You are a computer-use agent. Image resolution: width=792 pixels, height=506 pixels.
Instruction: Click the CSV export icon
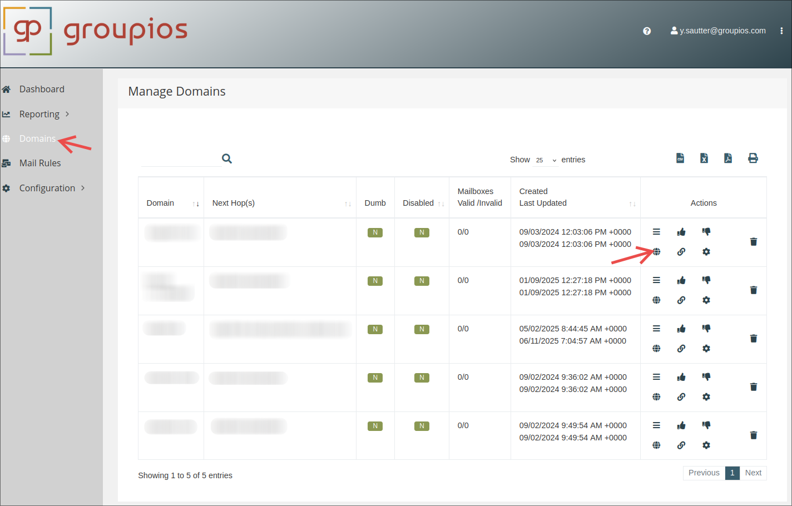pyautogui.click(x=680, y=158)
